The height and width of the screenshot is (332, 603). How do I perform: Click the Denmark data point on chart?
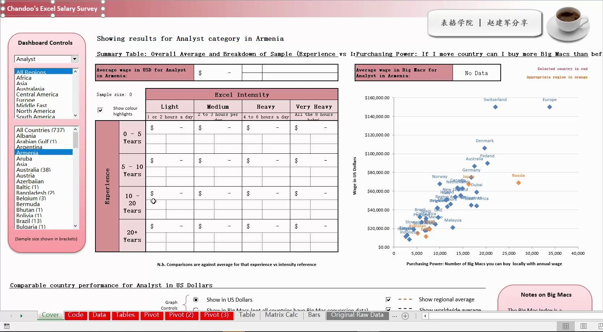pyautogui.click(x=484, y=148)
